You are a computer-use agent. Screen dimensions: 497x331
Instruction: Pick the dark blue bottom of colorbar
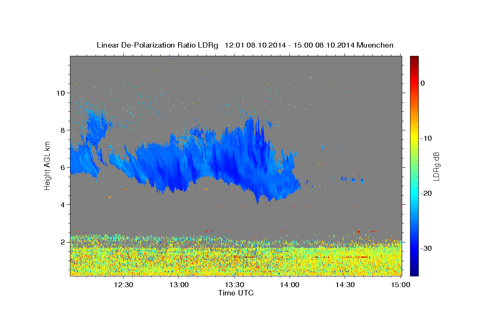414,272
